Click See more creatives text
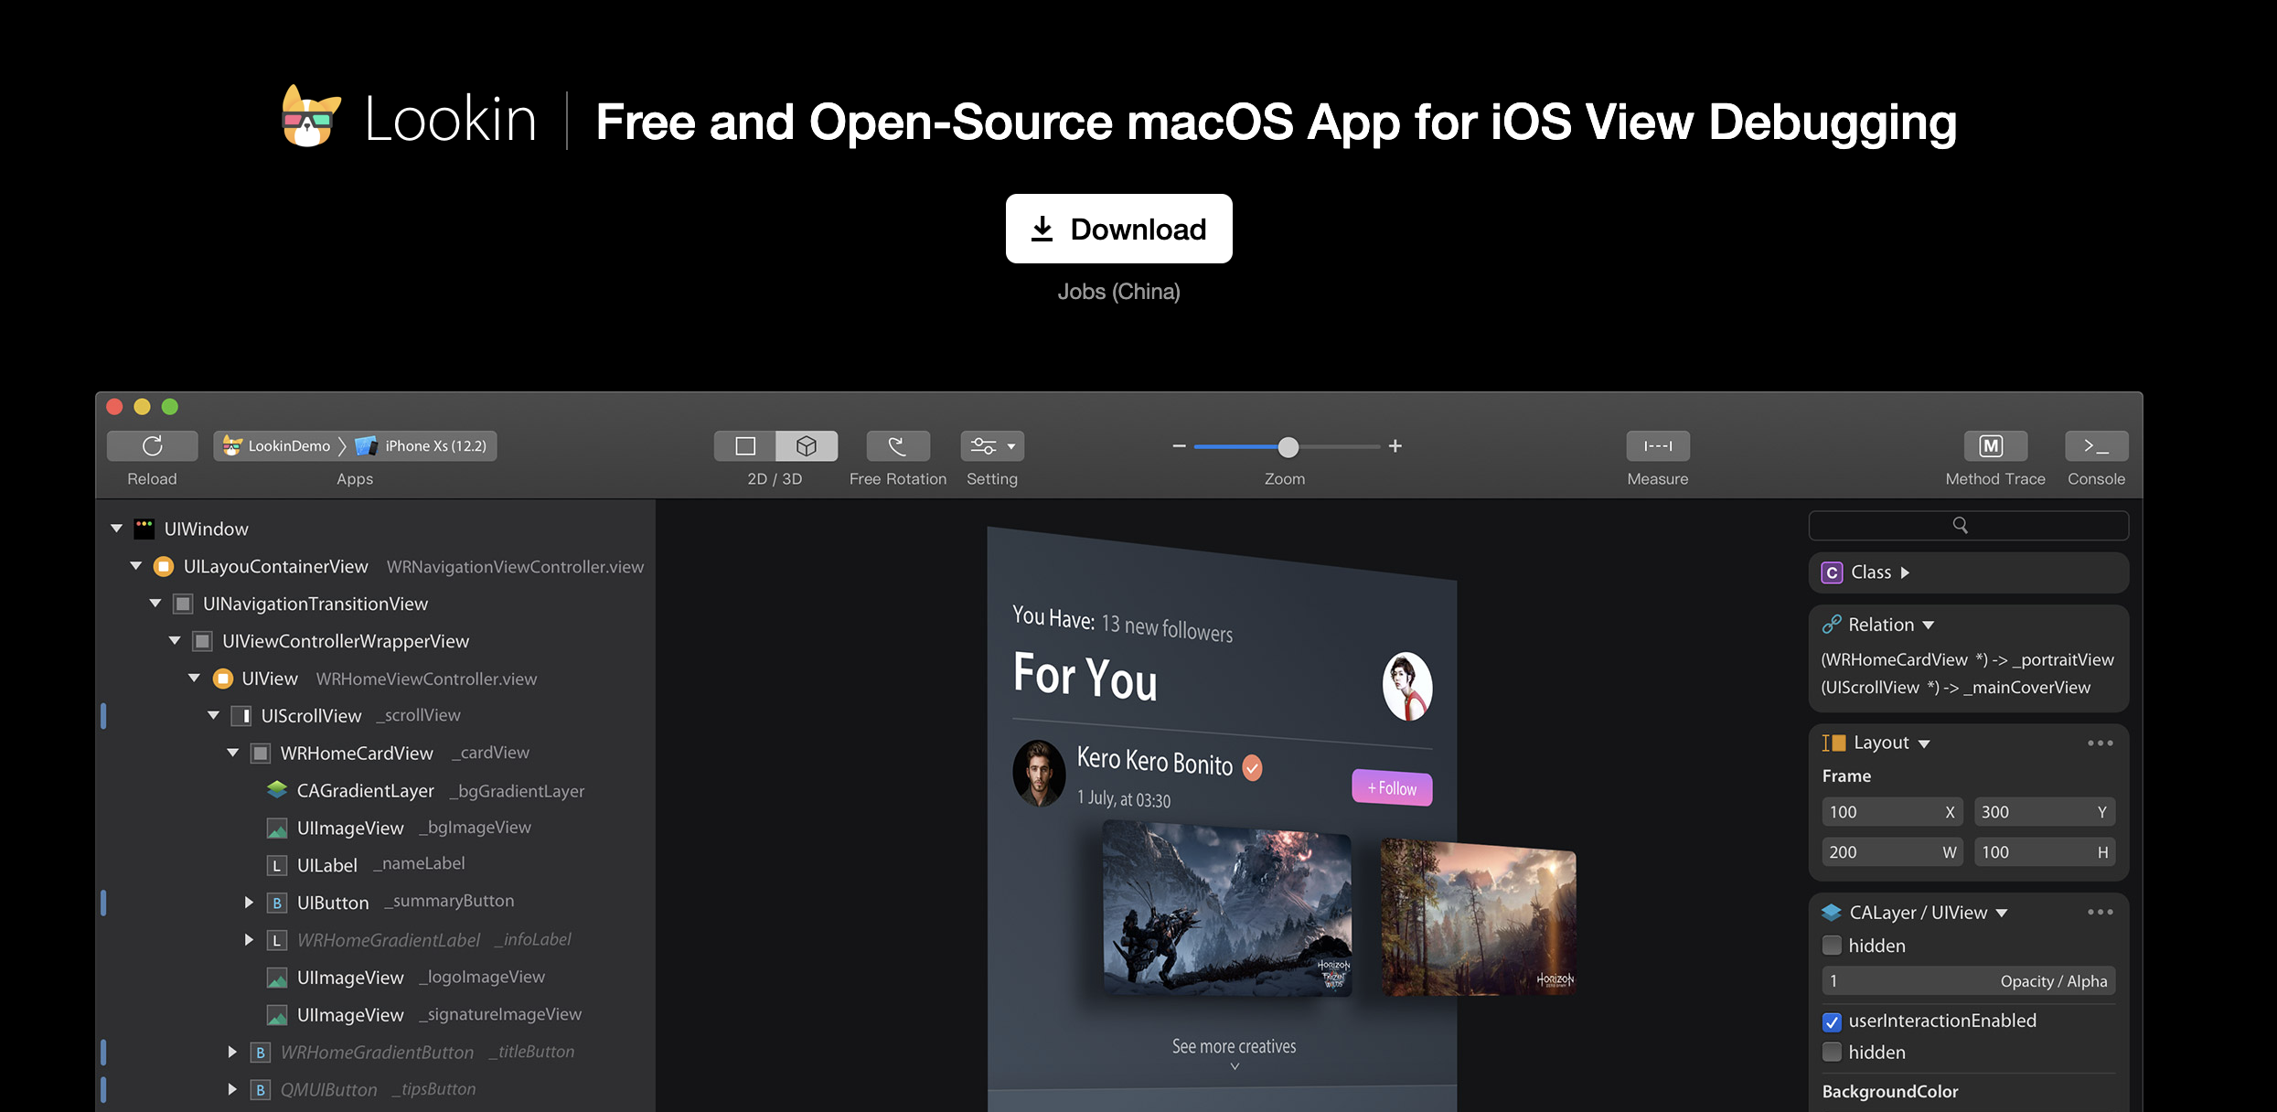The image size is (2277, 1112). 1235,1046
